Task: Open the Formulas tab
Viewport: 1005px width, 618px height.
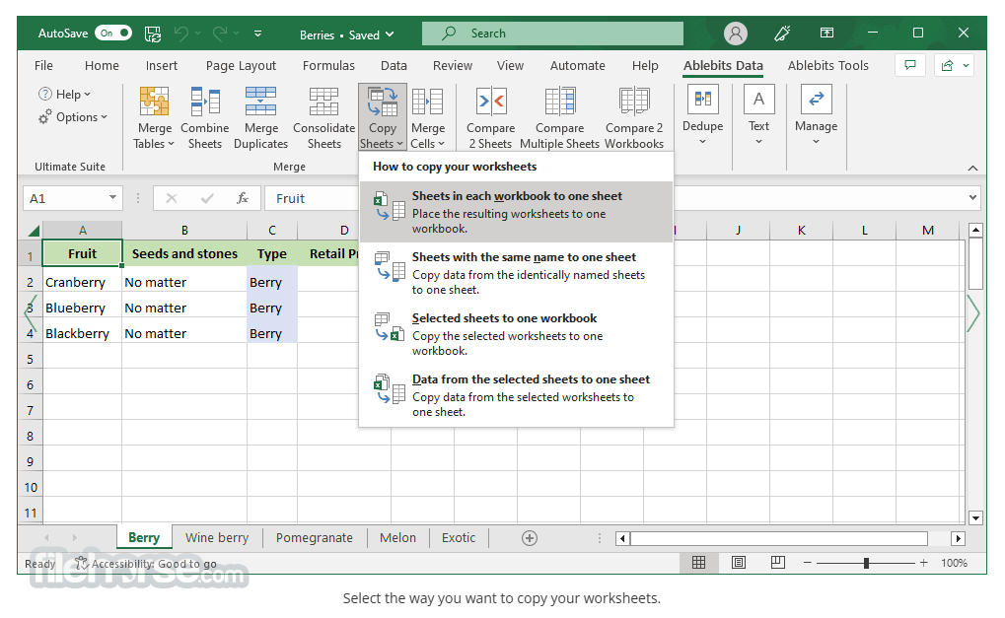Action: coord(328,65)
